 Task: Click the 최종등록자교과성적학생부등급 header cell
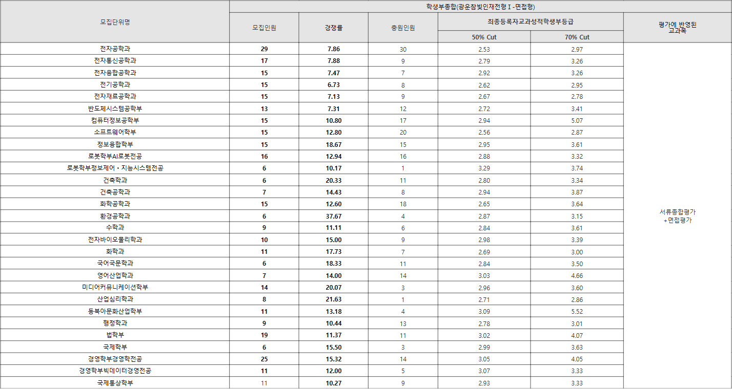click(x=530, y=21)
